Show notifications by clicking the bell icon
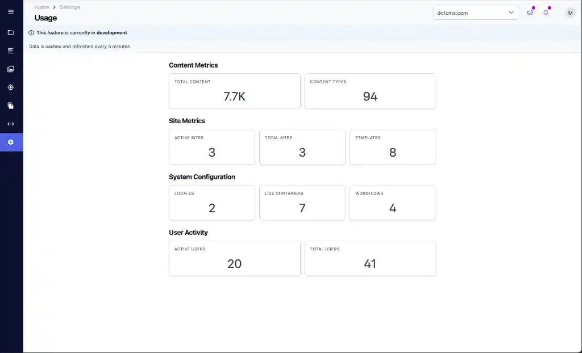The image size is (582, 353). (546, 12)
